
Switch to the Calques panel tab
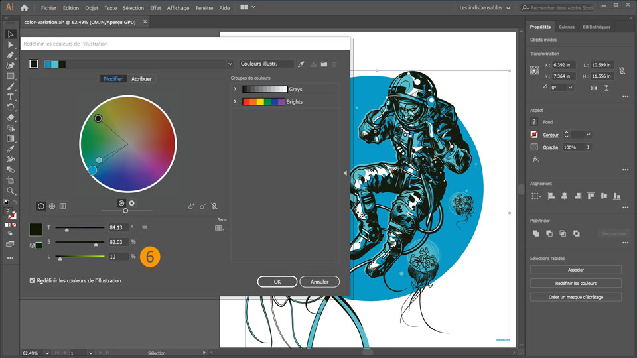point(566,27)
